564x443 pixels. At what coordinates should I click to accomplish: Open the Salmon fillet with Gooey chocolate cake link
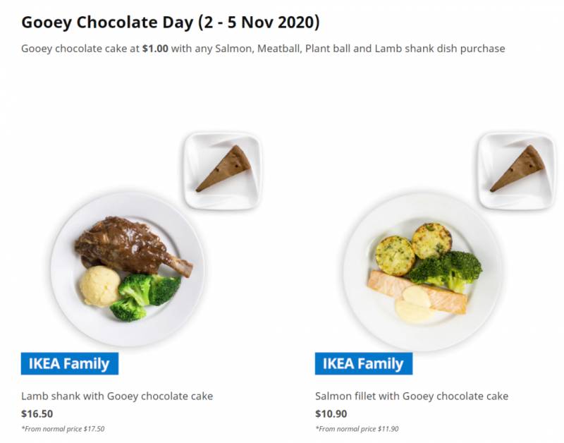(x=412, y=396)
